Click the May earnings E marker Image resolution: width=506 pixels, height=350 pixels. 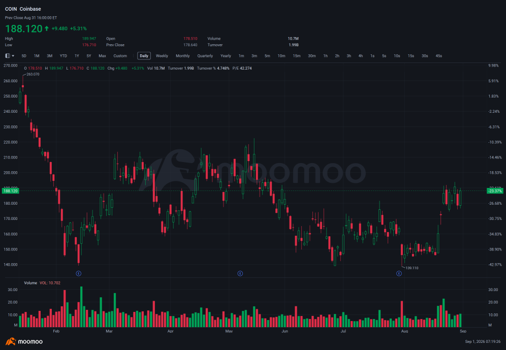240,273
